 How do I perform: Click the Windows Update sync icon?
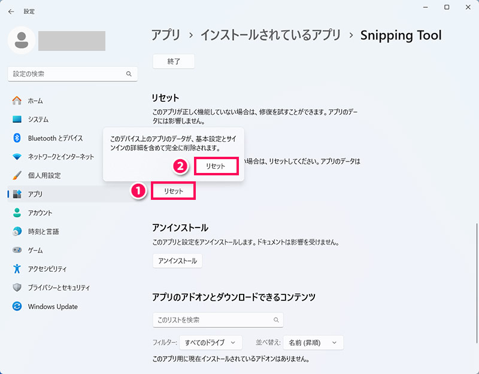pyautogui.click(x=17, y=306)
